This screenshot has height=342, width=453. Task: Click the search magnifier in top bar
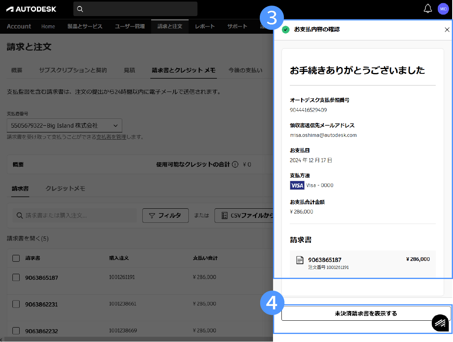[80, 9]
